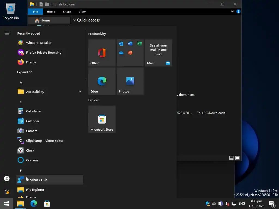Click the properties checkmark toolbar icon
The width and height of the screenshot is (279, 209).
tap(41, 4)
